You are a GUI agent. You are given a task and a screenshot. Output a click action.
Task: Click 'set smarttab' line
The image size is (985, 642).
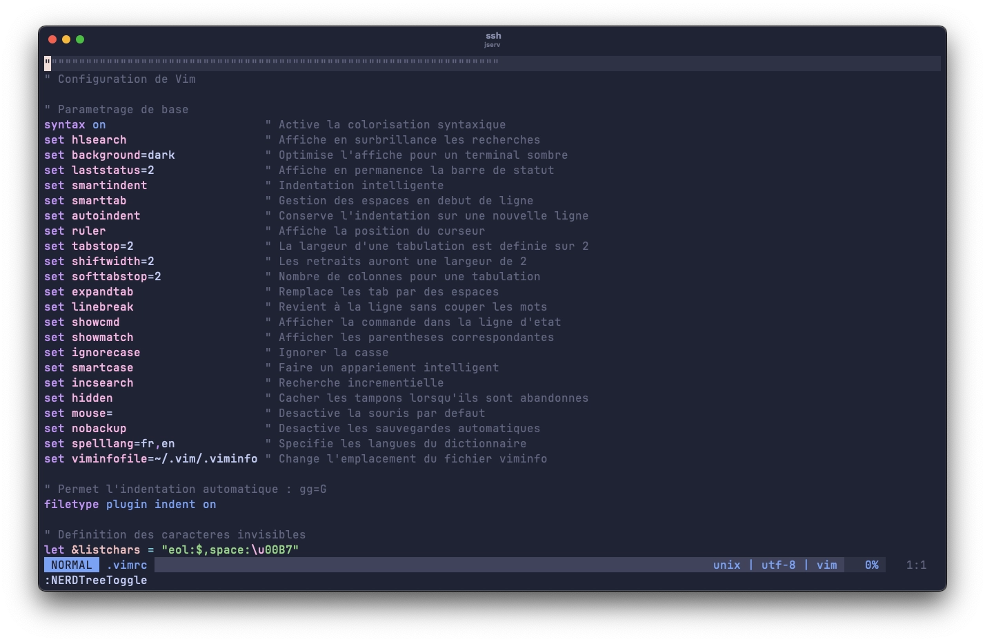(x=86, y=201)
